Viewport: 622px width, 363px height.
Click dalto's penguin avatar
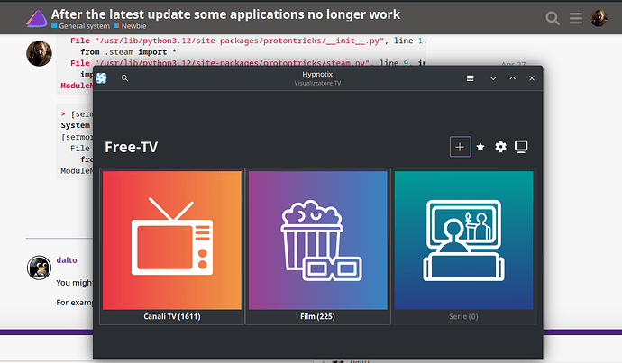39,268
